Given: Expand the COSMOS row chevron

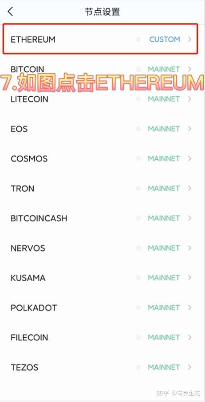Looking at the screenshot, I should click(x=189, y=158).
